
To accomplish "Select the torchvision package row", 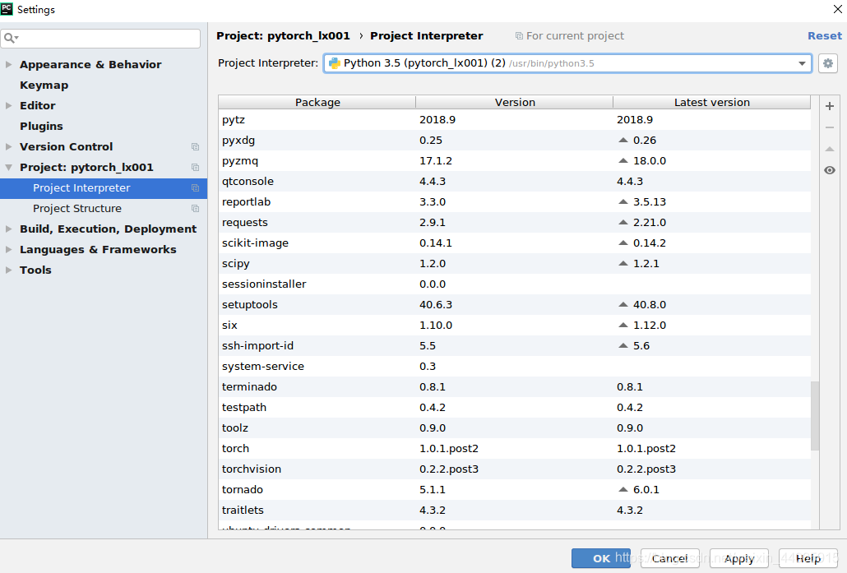I will point(515,469).
